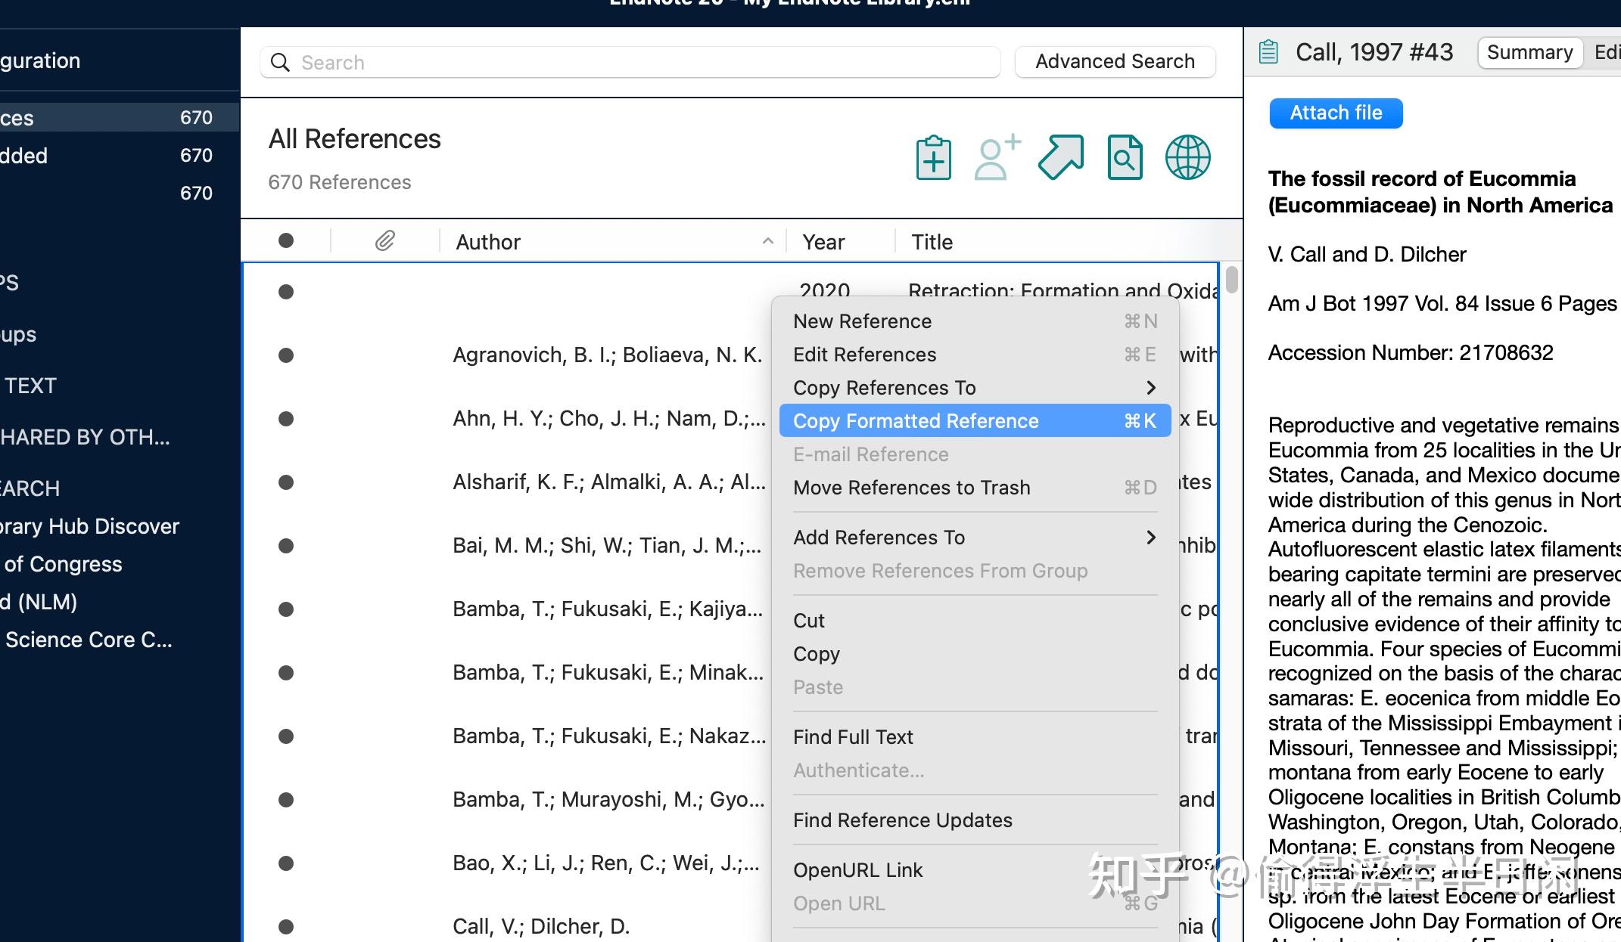Select Copy Formatted Reference from the menu
The image size is (1621, 942).
click(916, 421)
